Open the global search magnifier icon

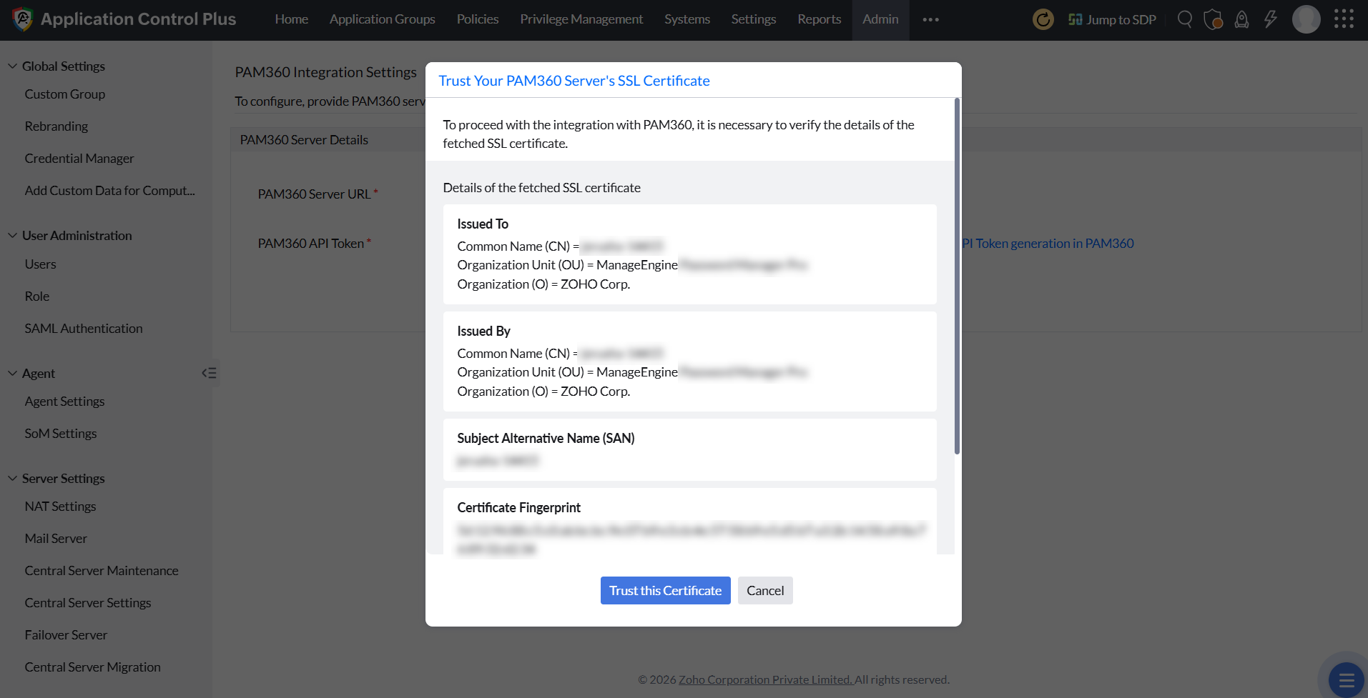(1184, 19)
